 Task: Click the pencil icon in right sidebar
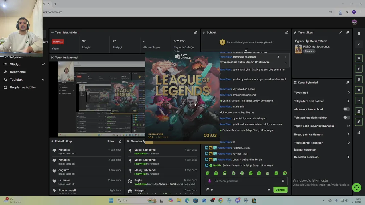coord(359,44)
